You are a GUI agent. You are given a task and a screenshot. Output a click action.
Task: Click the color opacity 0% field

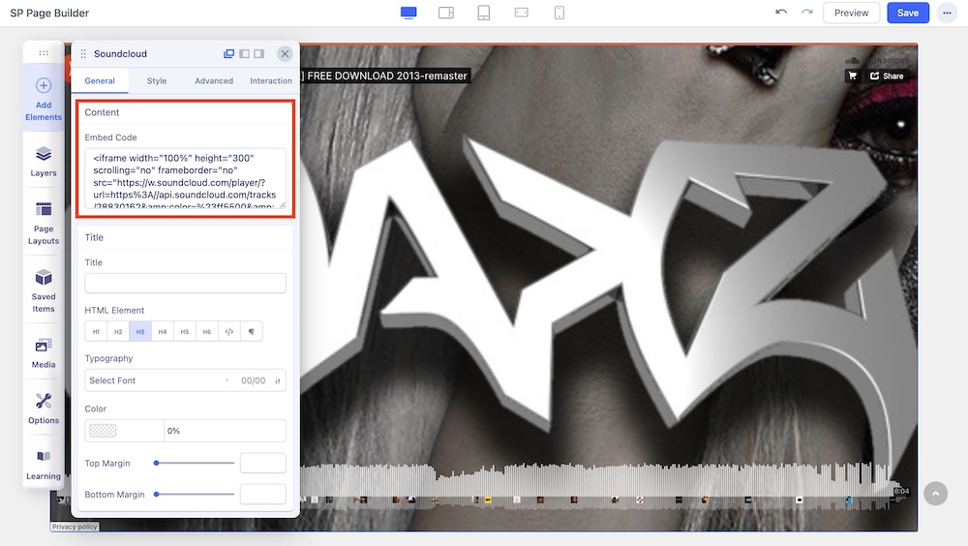[x=225, y=431]
